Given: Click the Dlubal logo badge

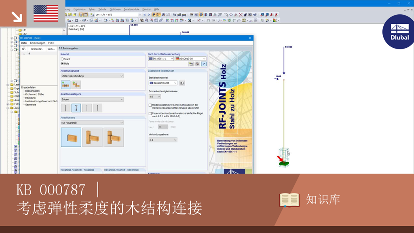Looking at the screenshot, I should pyautogui.click(x=399, y=32).
